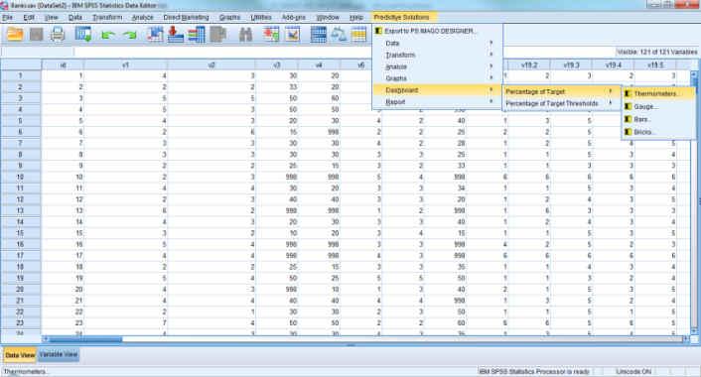This screenshot has height=377, width=701.
Task: Click the vertical scrollbar down arrow
Action: 693,331
